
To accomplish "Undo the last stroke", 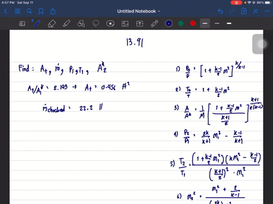I will coord(220,11).
